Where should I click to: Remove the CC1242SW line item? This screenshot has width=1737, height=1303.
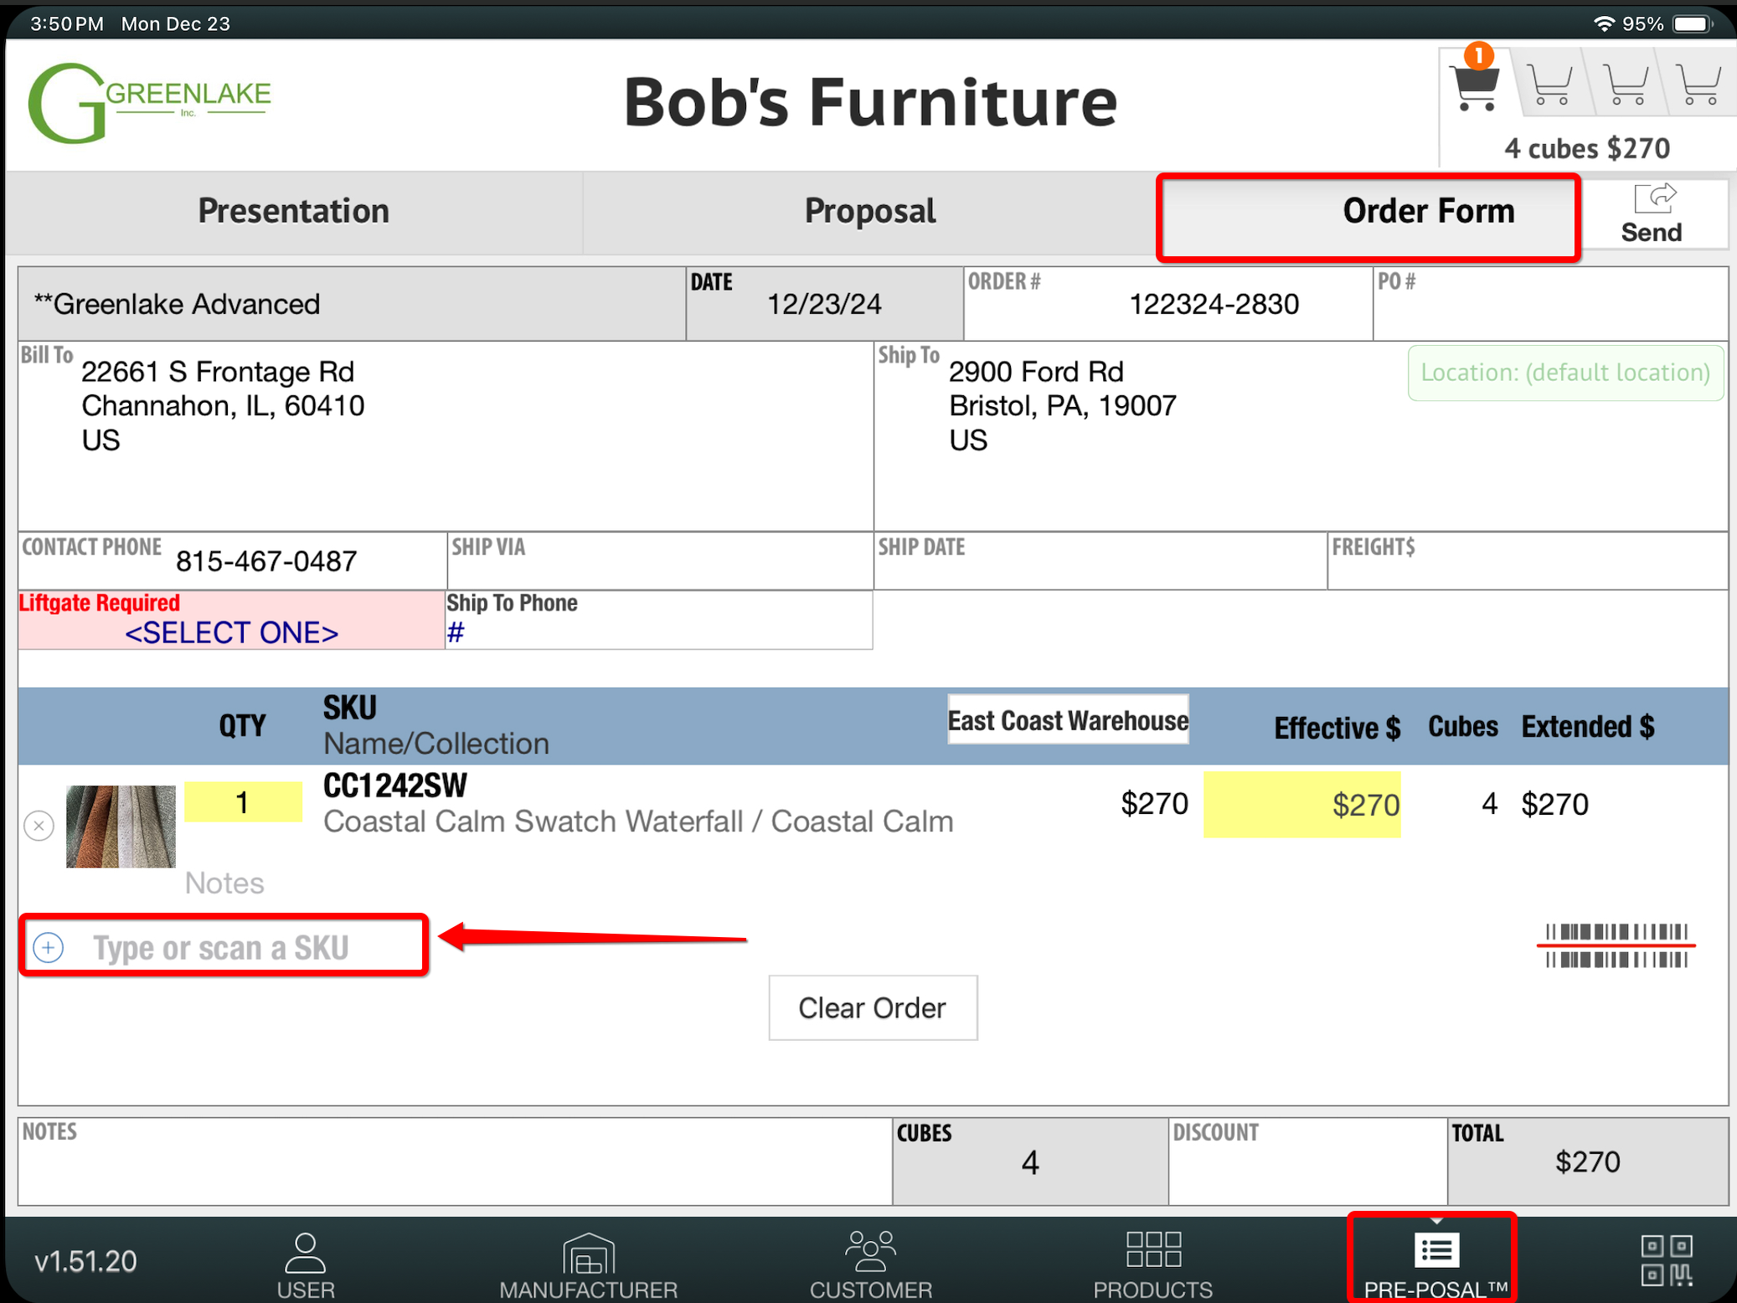(x=39, y=826)
